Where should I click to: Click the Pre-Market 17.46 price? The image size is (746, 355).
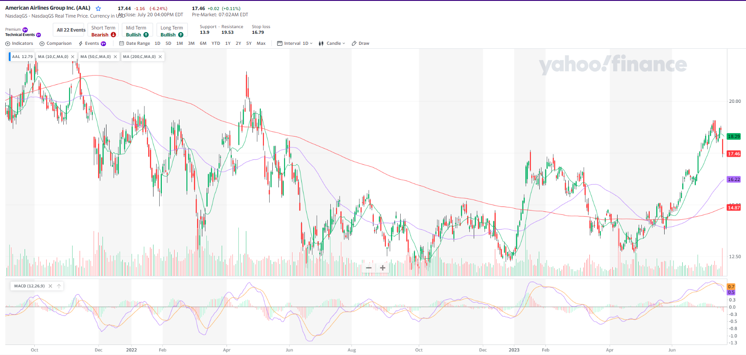pos(198,8)
